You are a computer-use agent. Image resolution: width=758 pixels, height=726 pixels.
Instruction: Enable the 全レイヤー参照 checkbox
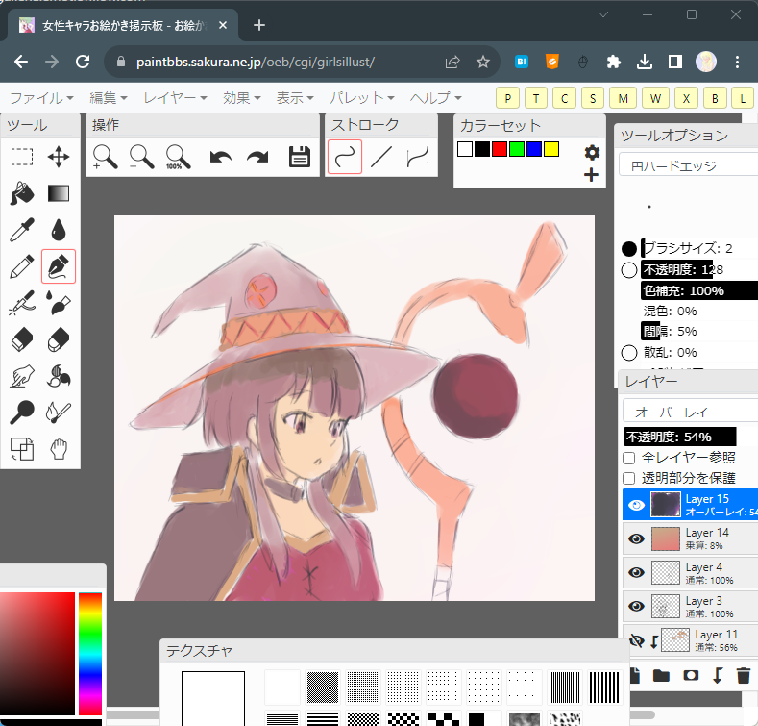coord(629,458)
